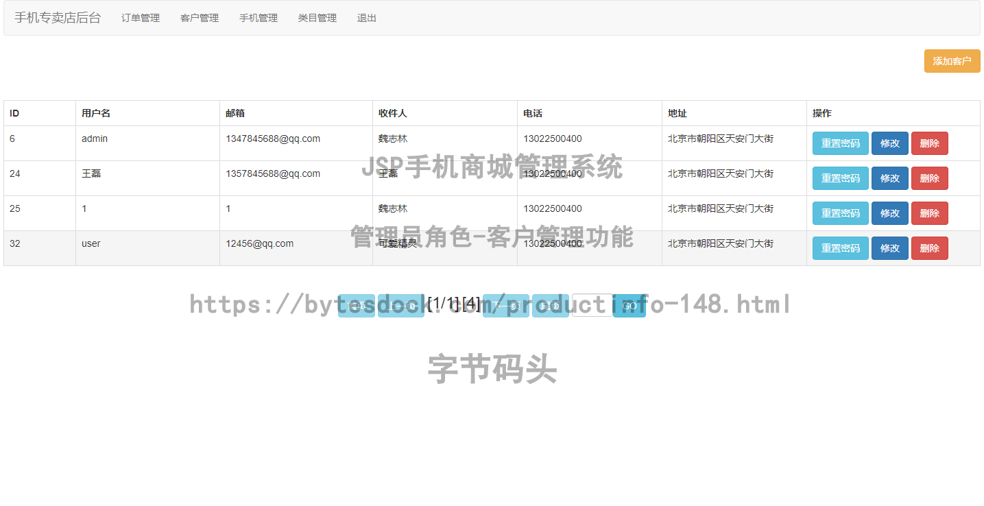Open the 订单管理 menu item

coord(141,18)
